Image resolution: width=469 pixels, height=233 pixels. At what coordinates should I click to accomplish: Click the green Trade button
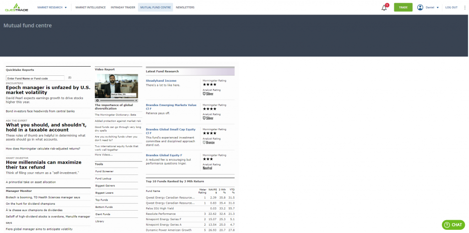403,7
